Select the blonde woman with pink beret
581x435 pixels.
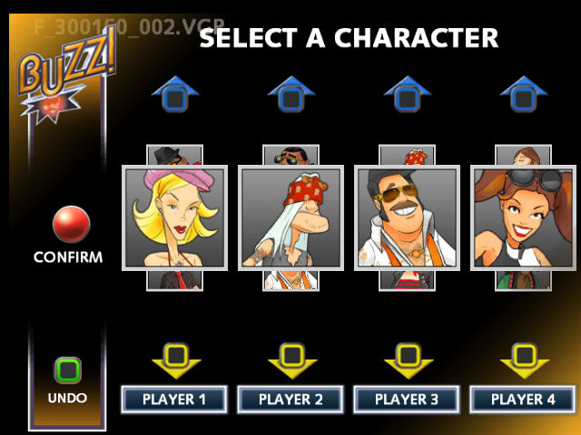174,217
